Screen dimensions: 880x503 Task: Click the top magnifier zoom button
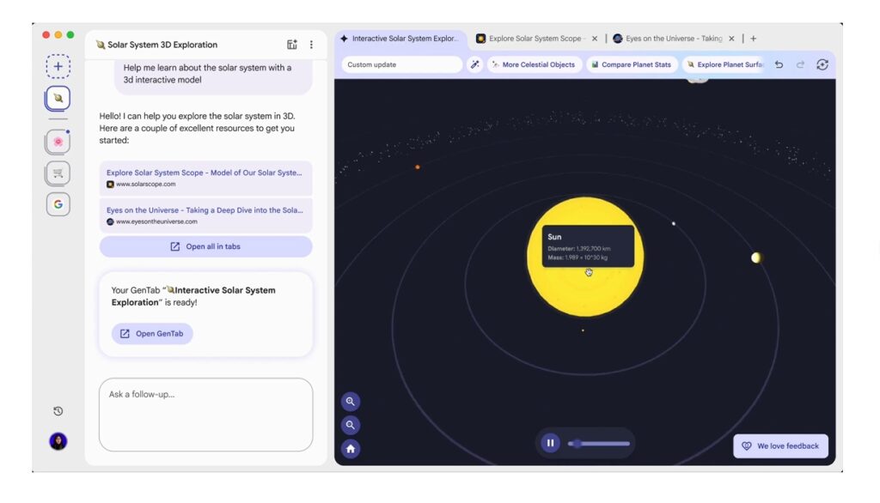(351, 401)
